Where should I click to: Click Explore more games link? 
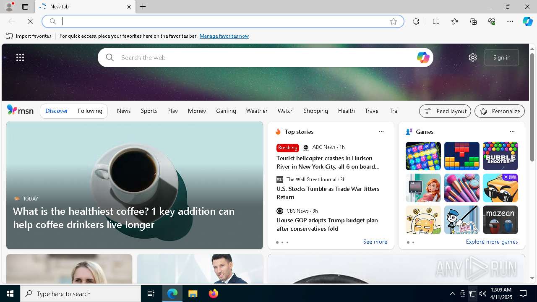492,242
